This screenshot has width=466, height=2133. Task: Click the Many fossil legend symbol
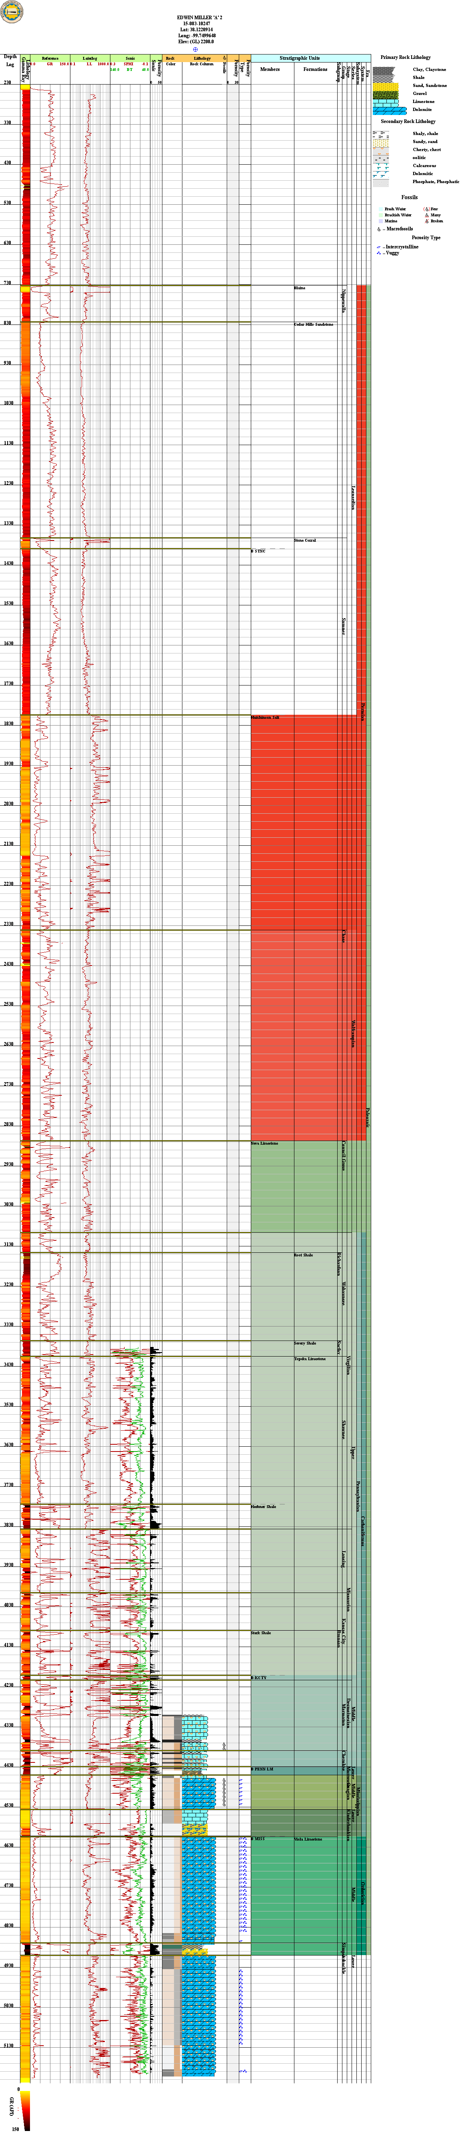426,215
